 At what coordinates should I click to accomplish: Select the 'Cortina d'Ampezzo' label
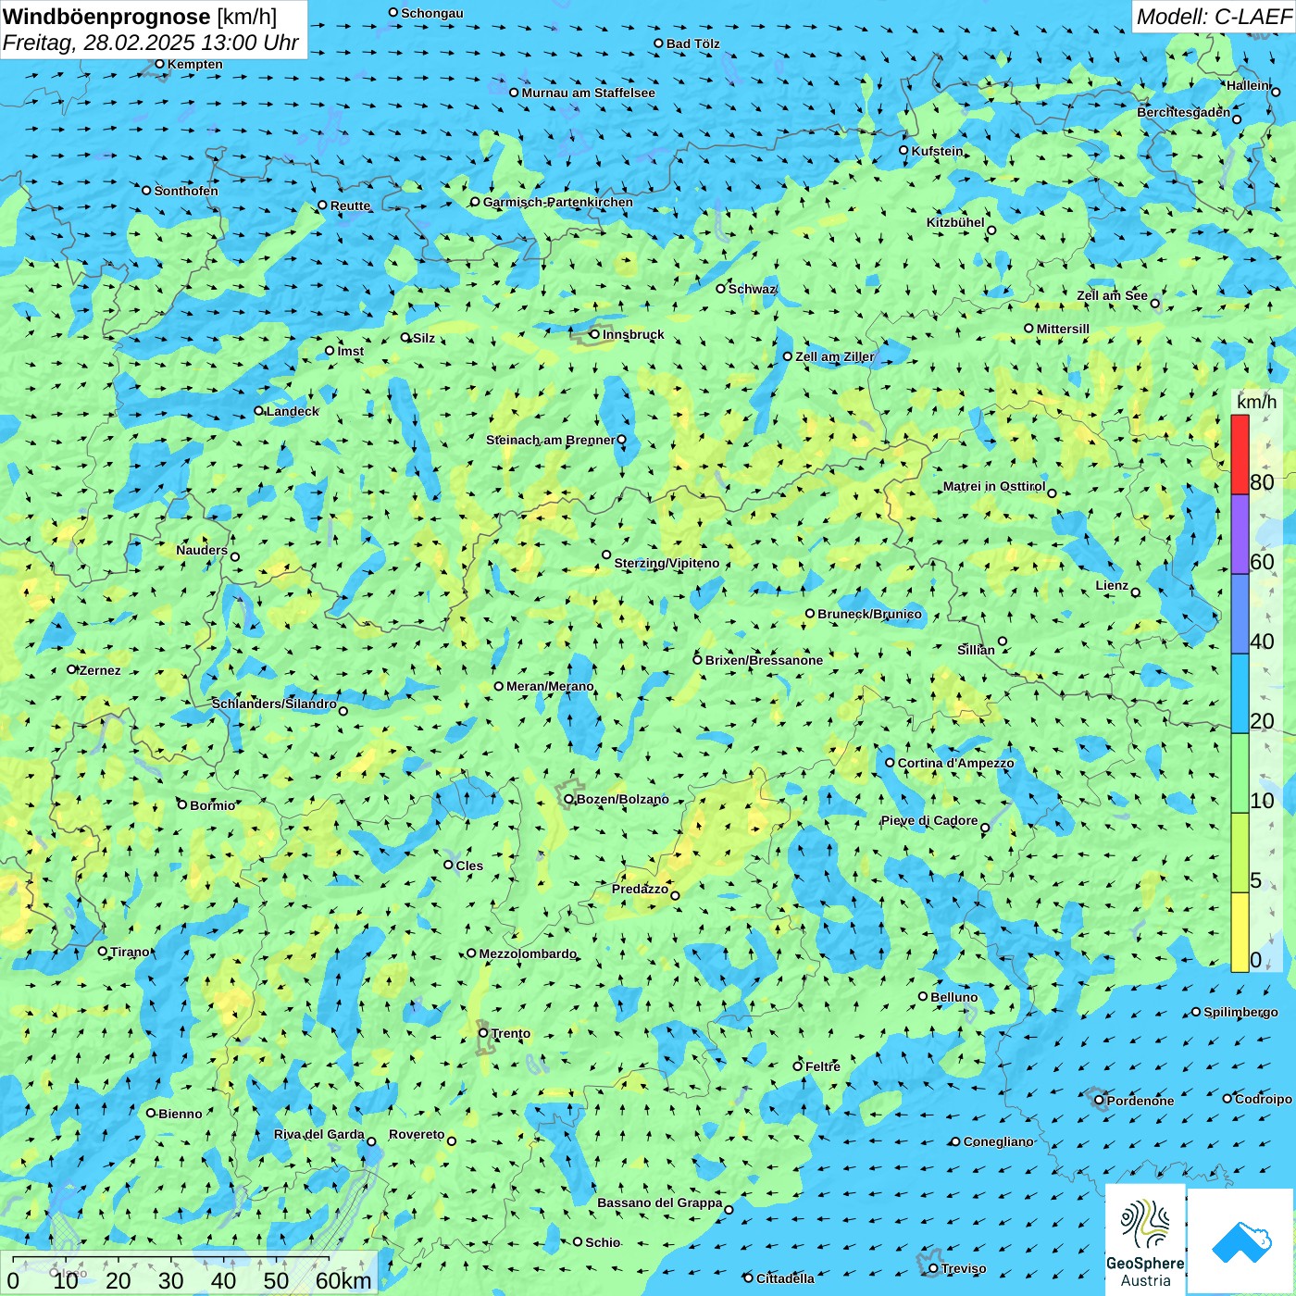tap(956, 763)
